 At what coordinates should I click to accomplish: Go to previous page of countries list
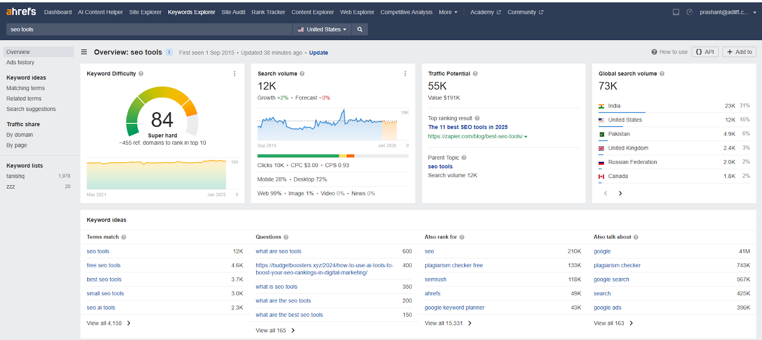[x=606, y=193]
